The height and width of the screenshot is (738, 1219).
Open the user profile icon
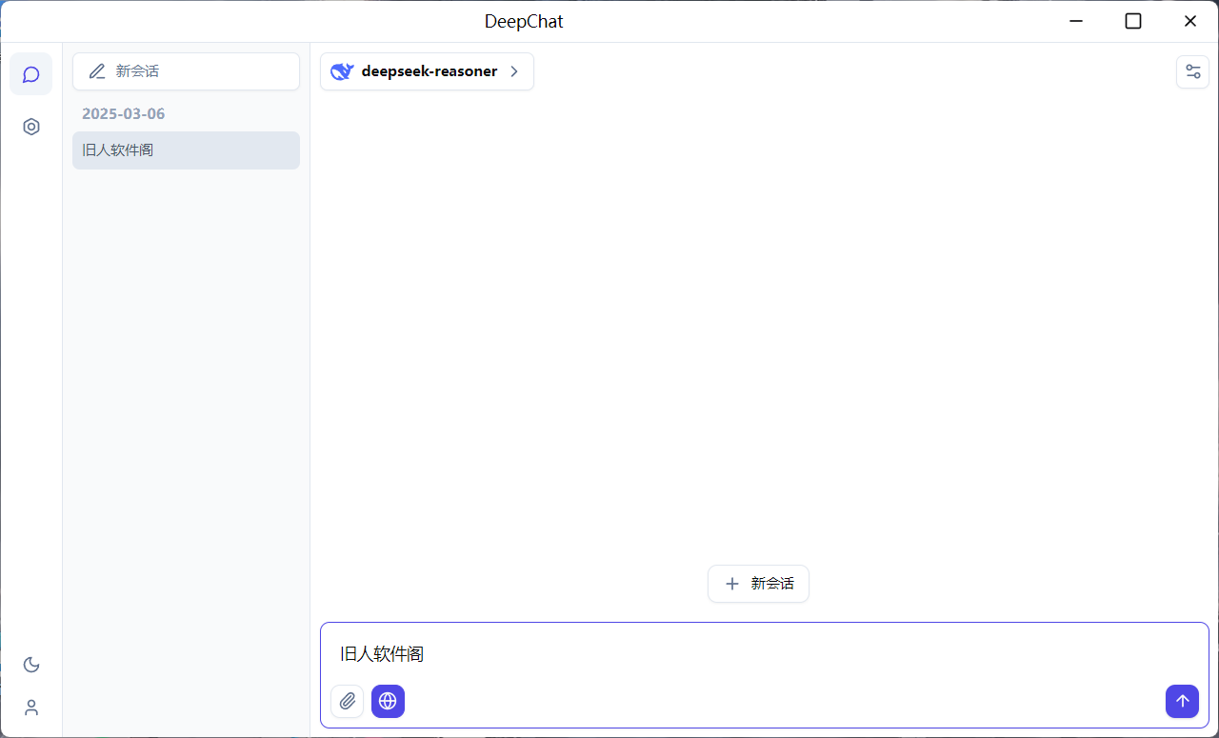(31, 708)
